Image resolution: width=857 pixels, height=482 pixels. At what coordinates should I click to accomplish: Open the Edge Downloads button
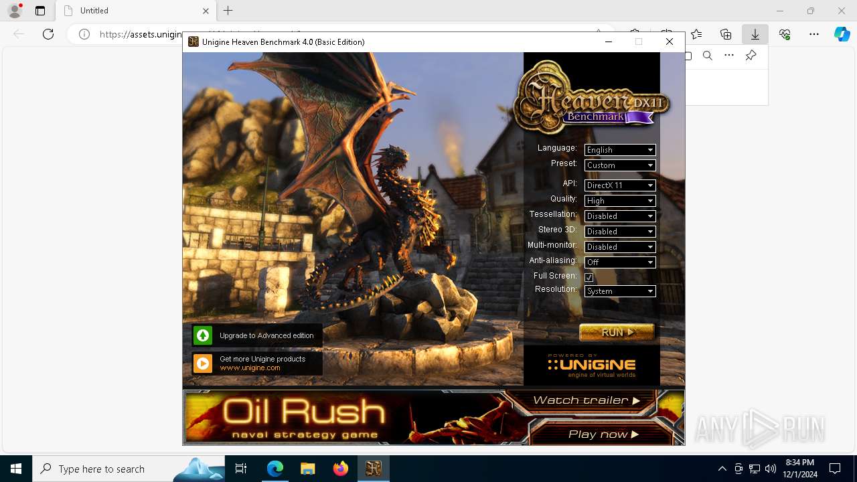[x=755, y=34]
